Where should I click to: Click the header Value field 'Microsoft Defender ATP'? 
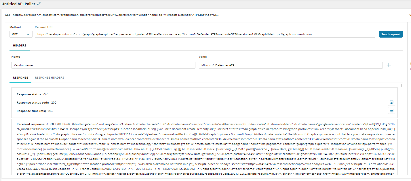pos(291,65)
